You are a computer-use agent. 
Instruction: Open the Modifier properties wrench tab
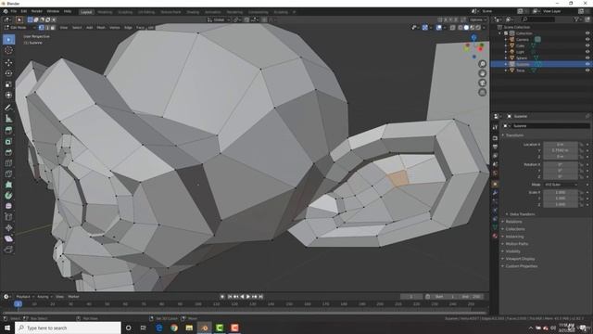click(x=495, y=193)
